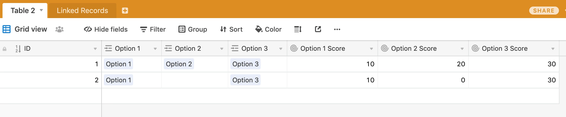Expand the Table 2 tab dropdown arrow

[41, 10]
